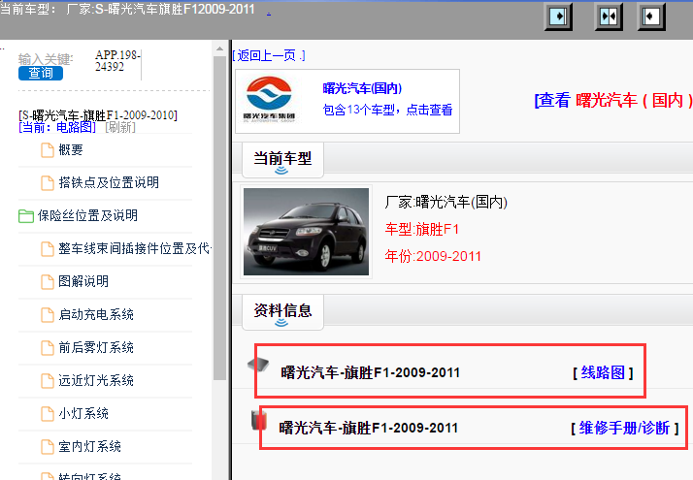Select 远近灯光系统 entry
Image resolution: width=693 pixels, height=480 pixels.
pyautogui.click(x=96, y=380)
